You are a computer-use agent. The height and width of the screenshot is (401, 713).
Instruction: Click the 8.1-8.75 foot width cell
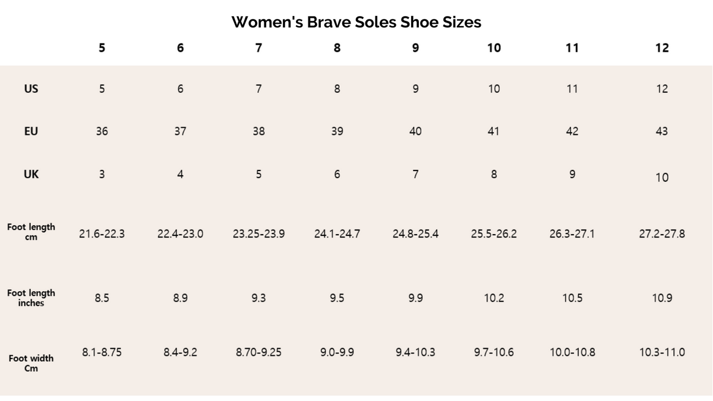click(x=102, y=352)
